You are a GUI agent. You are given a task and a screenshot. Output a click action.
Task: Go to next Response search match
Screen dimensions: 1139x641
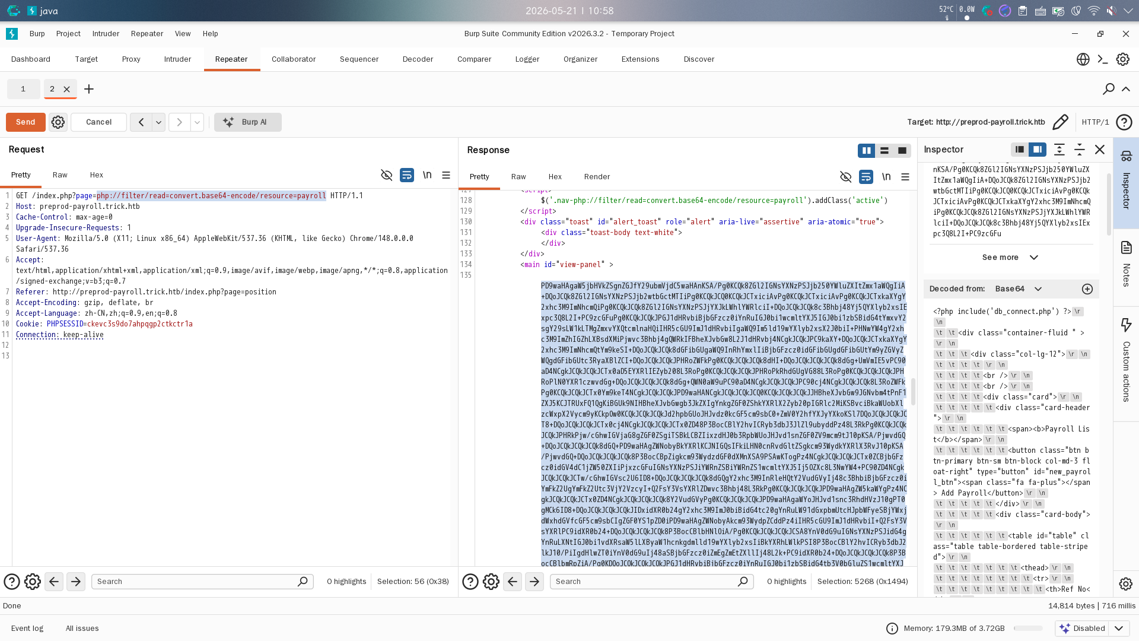(534, 582)
